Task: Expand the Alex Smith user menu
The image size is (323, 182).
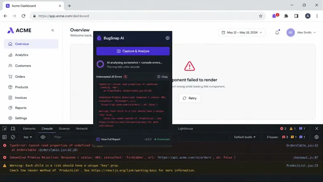Action: click(x=306, y=32)
